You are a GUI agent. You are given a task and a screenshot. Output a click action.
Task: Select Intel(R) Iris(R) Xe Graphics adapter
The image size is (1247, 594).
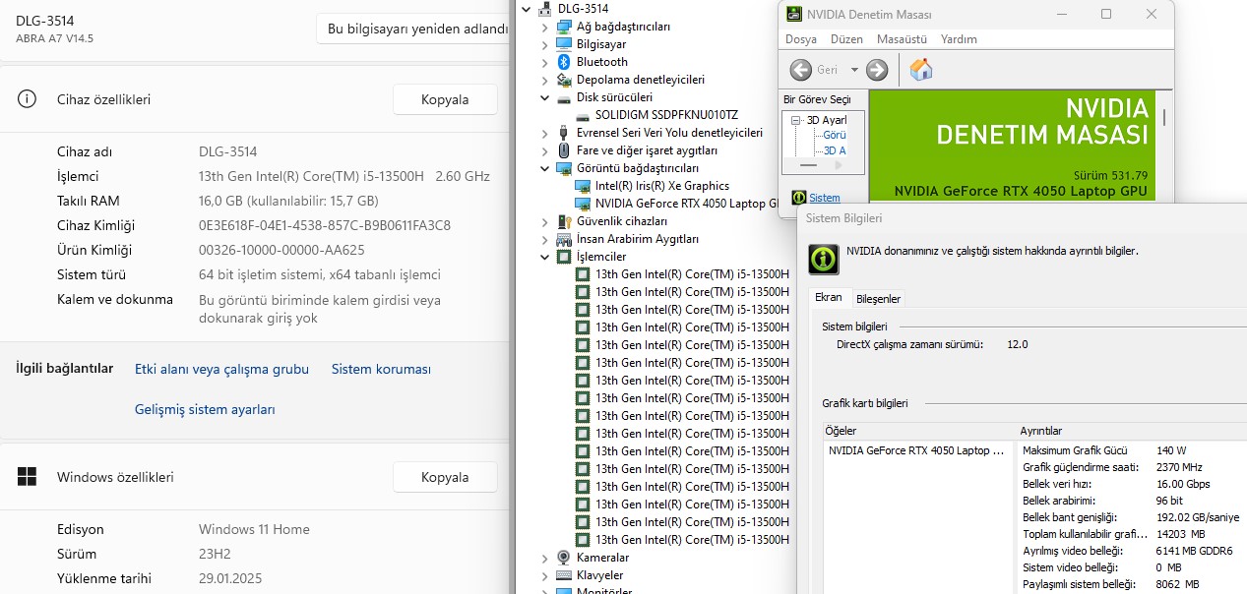point(661,186)
